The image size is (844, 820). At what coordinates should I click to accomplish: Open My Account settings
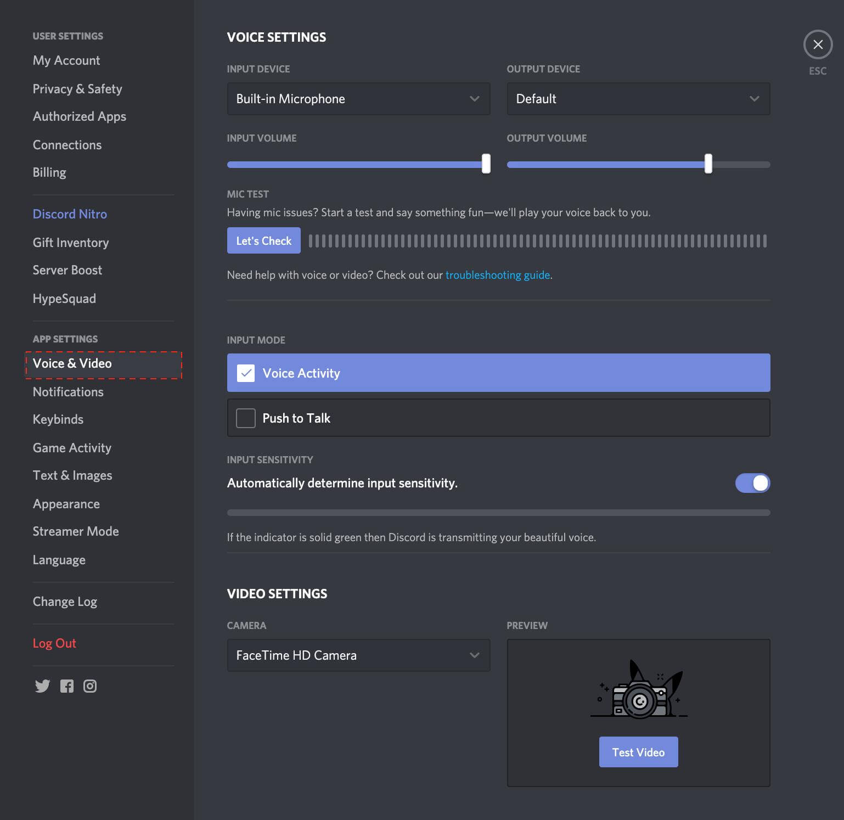pos(66,60)
